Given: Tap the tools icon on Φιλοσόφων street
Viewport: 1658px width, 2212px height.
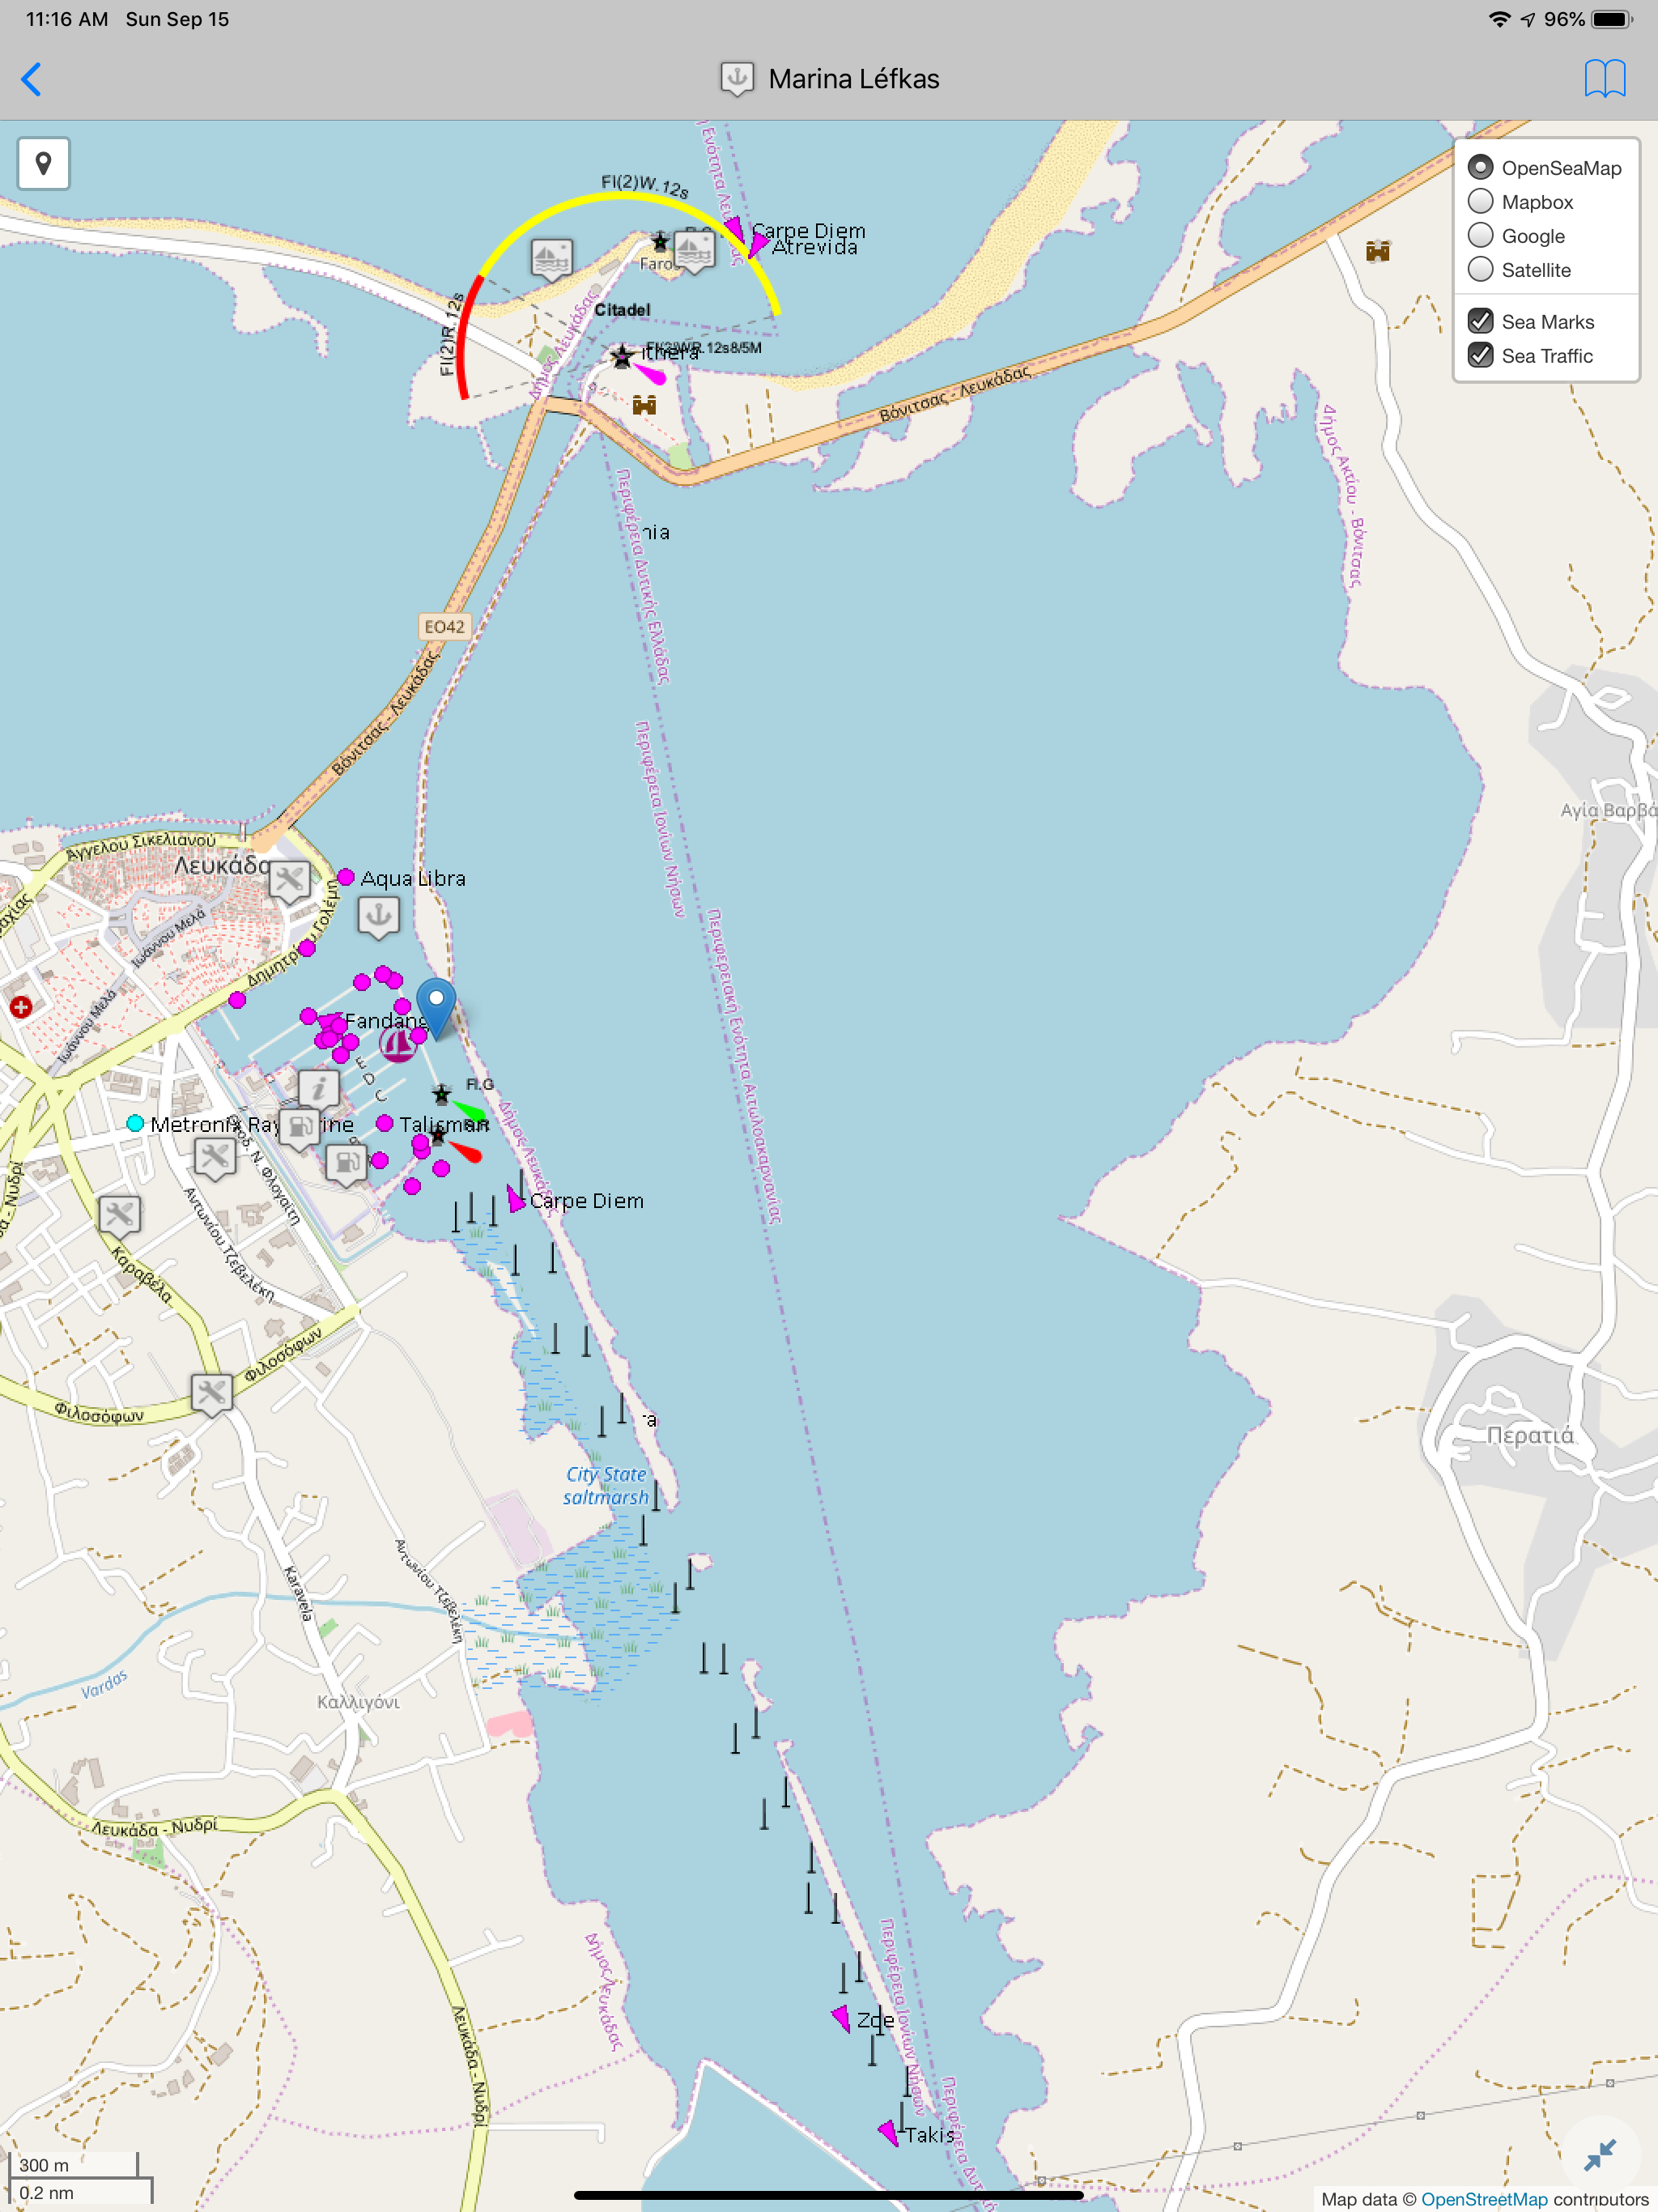Looking at the screenshot, I should click(x=211, y=1394).
